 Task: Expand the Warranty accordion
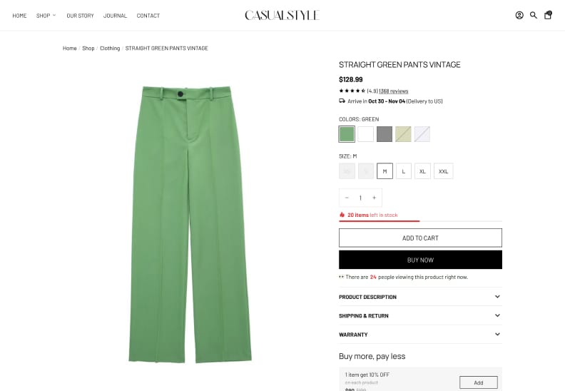coord(420,334)
